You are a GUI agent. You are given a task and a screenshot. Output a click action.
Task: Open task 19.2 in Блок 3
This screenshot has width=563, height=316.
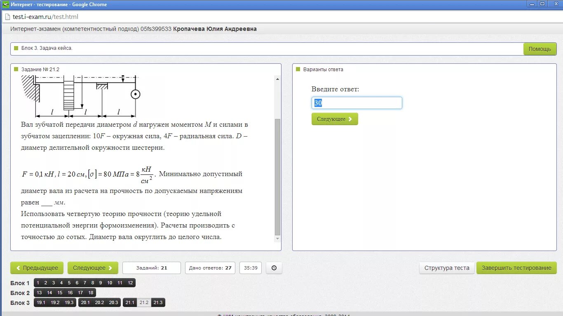pyautogui.click(x=55, y=302)
